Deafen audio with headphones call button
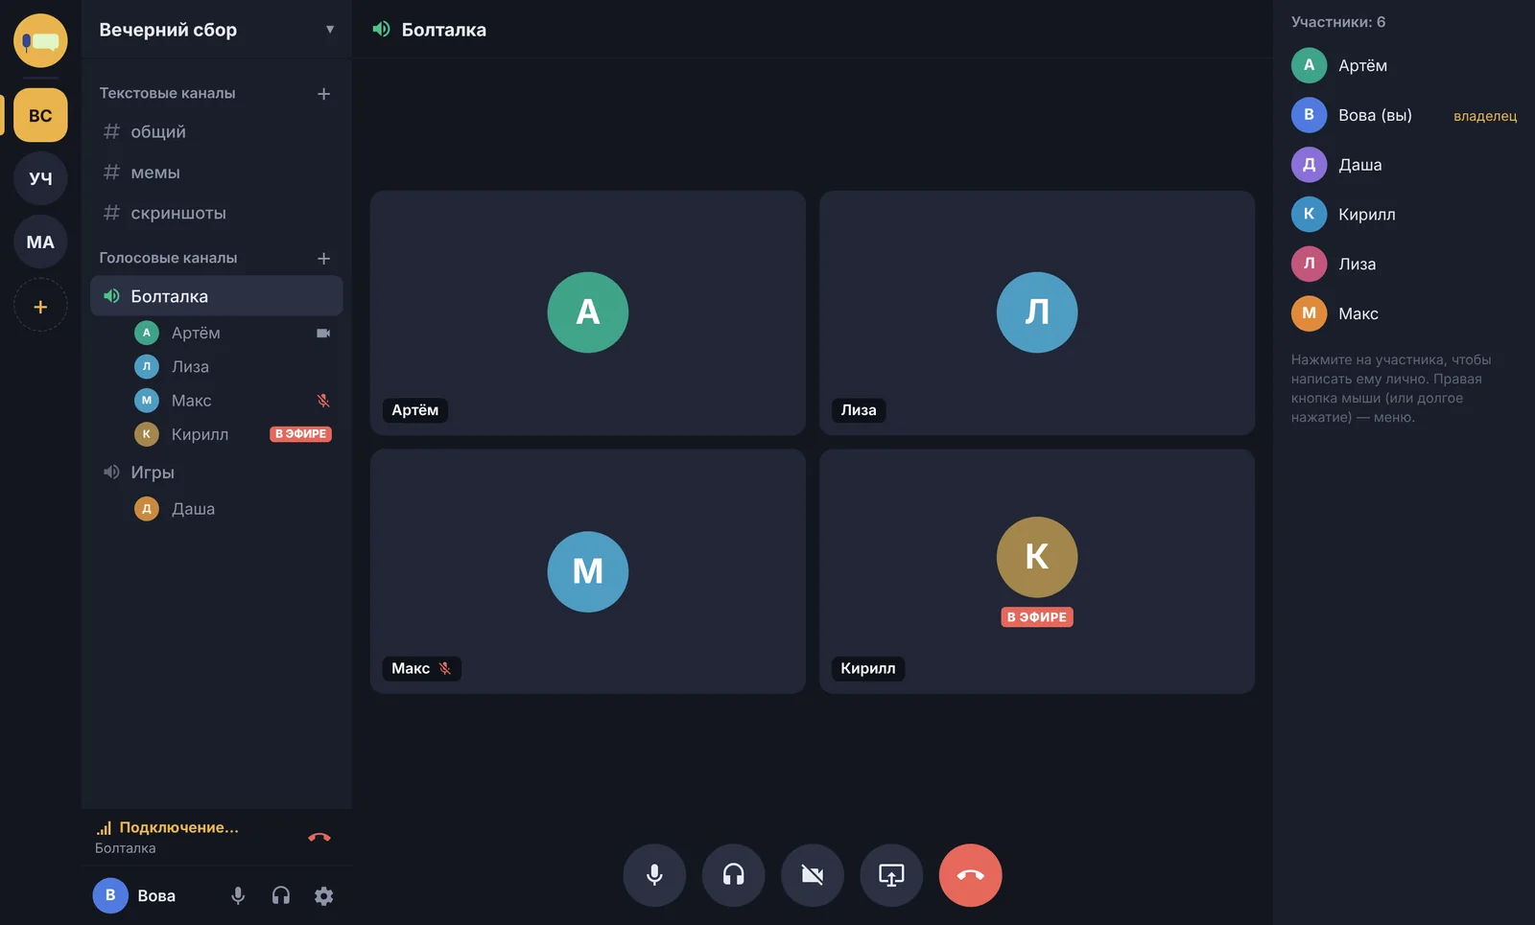This screenshot has width=1535, height=925. [x=733, y=875]
